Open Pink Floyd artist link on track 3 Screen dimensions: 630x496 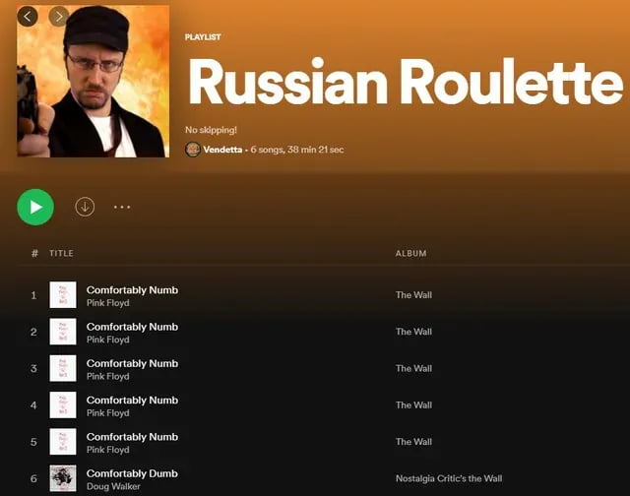(107, 376)
